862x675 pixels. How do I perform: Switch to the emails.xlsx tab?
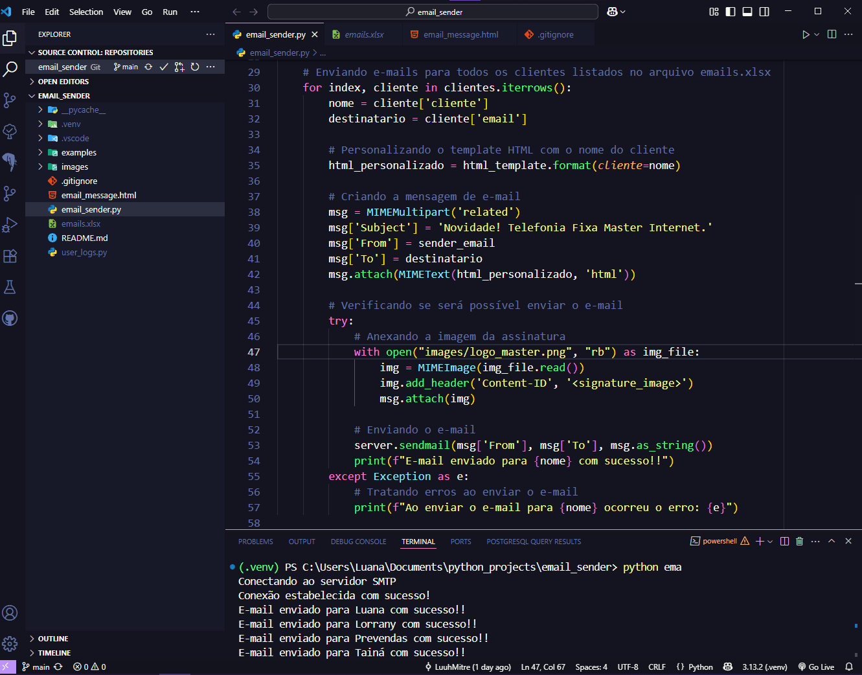click(x=364, y=34)
